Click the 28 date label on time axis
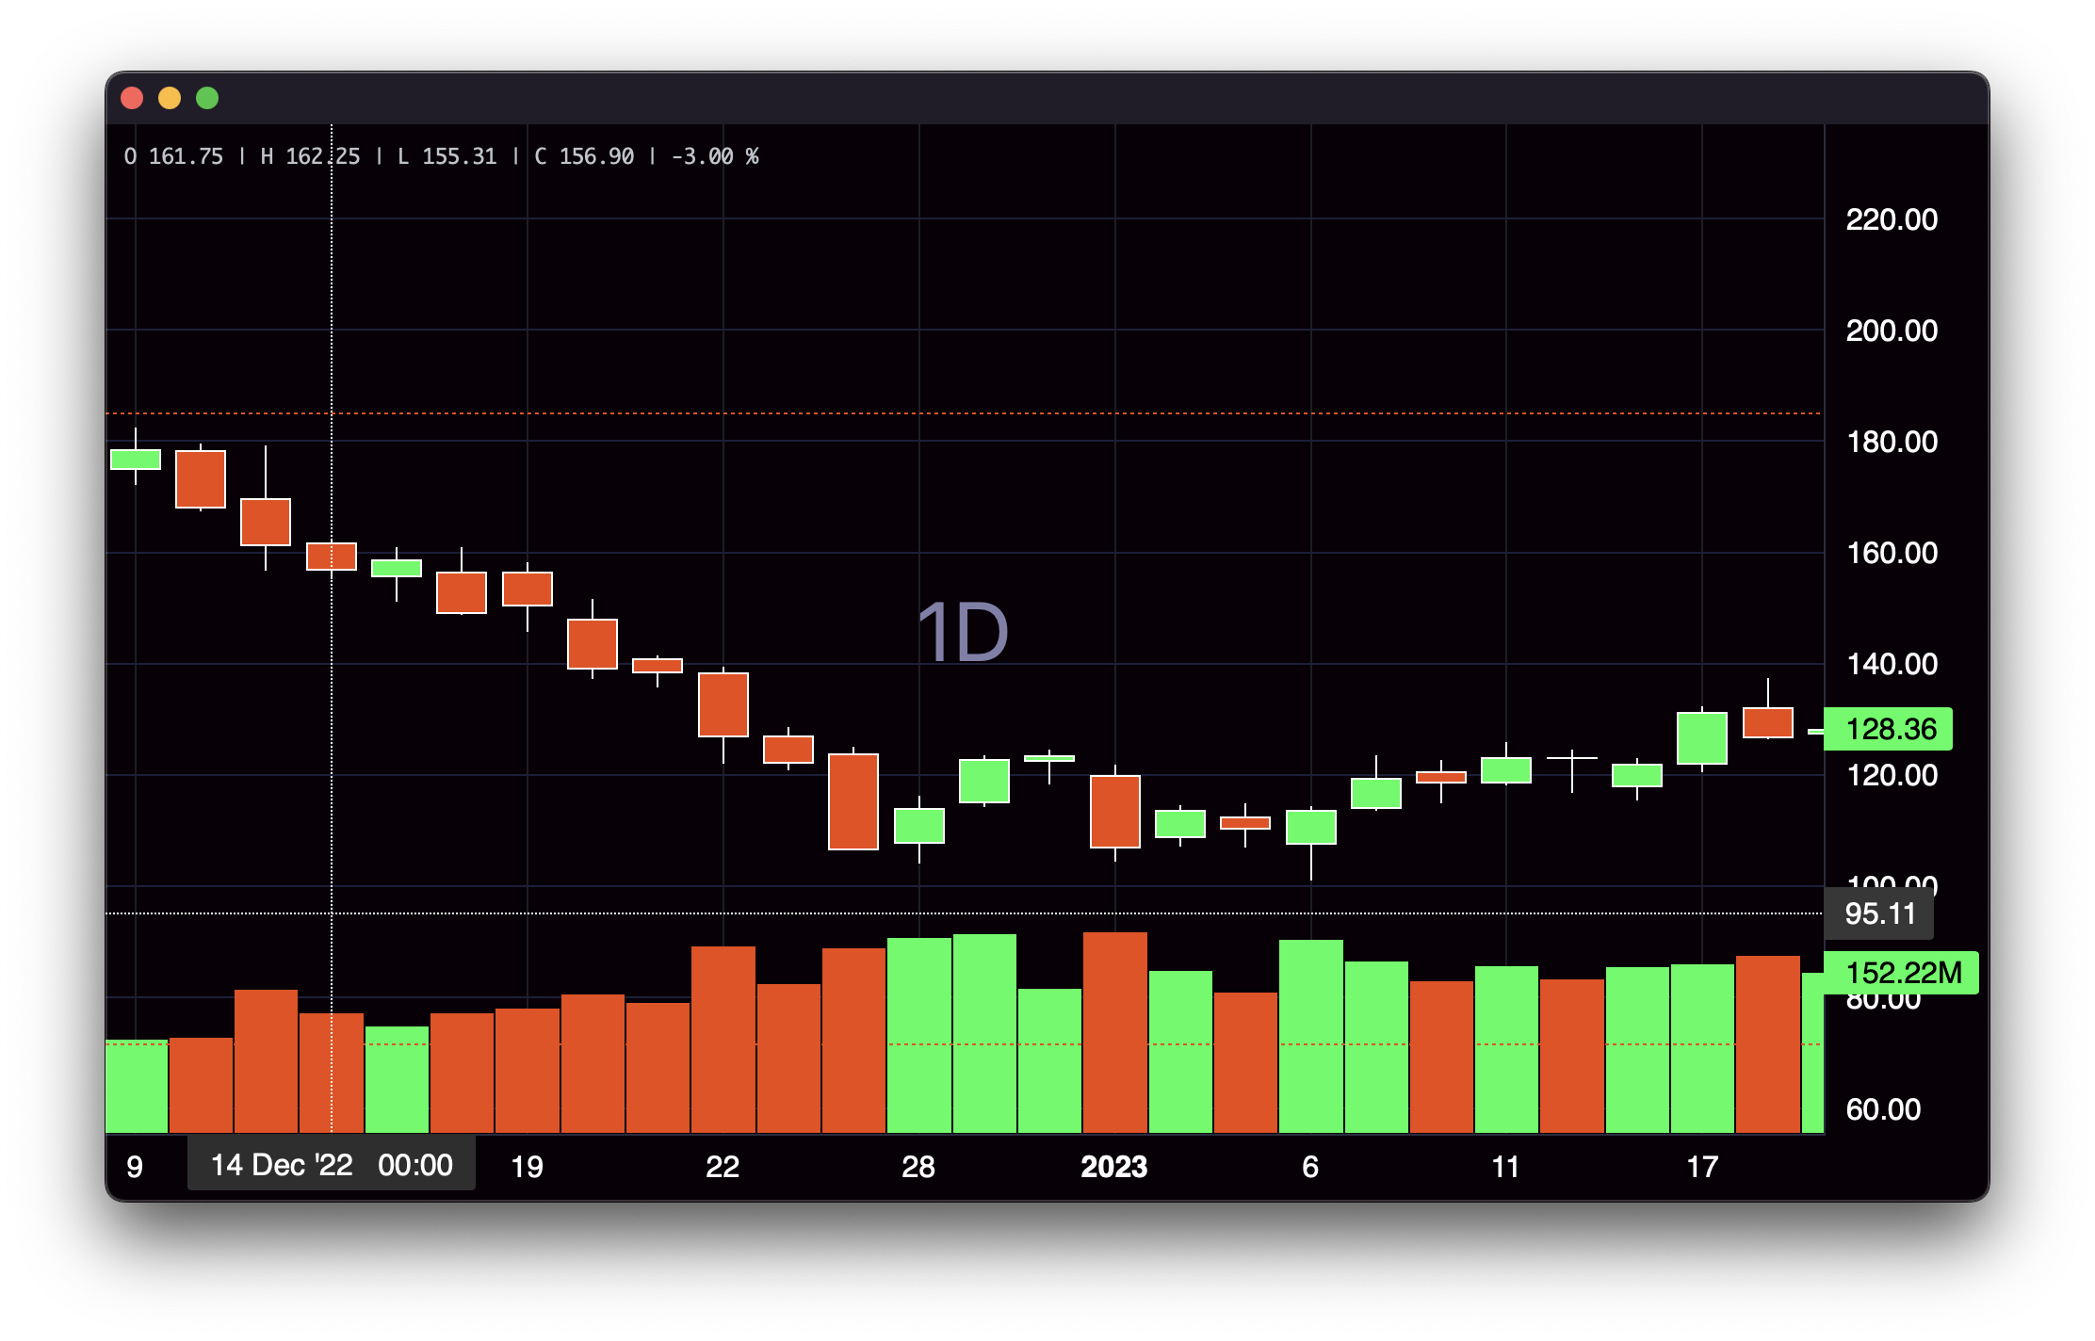The image size is (2095, 1341). click(918, 1167)
